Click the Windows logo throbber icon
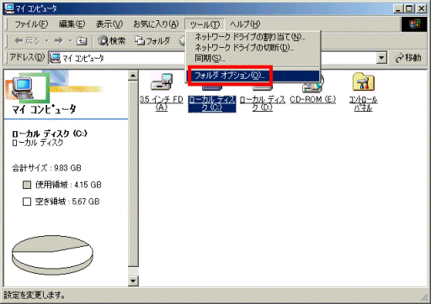431x304 pixels. [x=414, y=24]
